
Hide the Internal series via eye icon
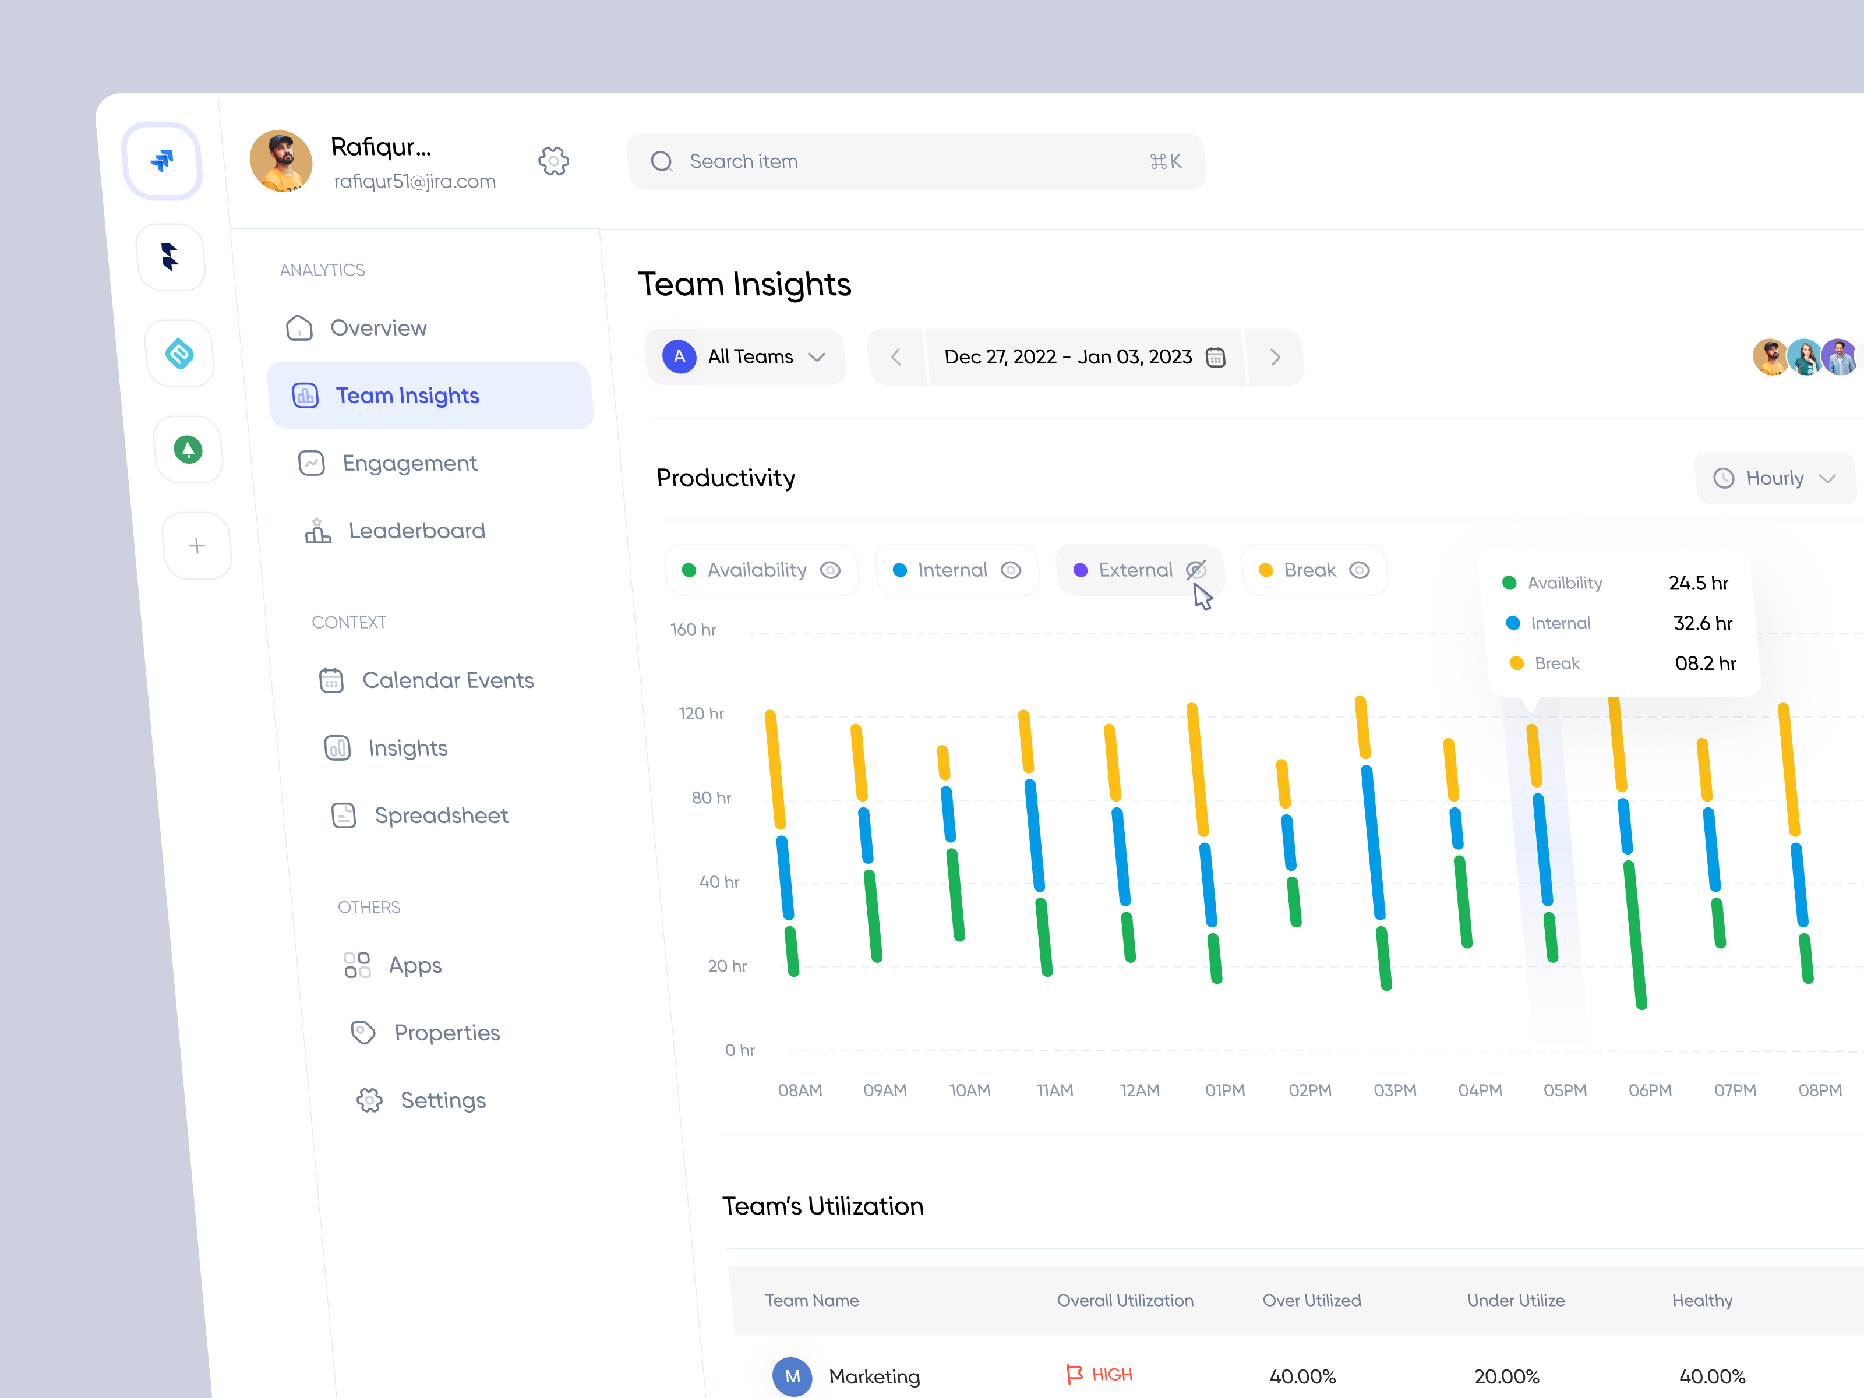[x=1011, y=570]
